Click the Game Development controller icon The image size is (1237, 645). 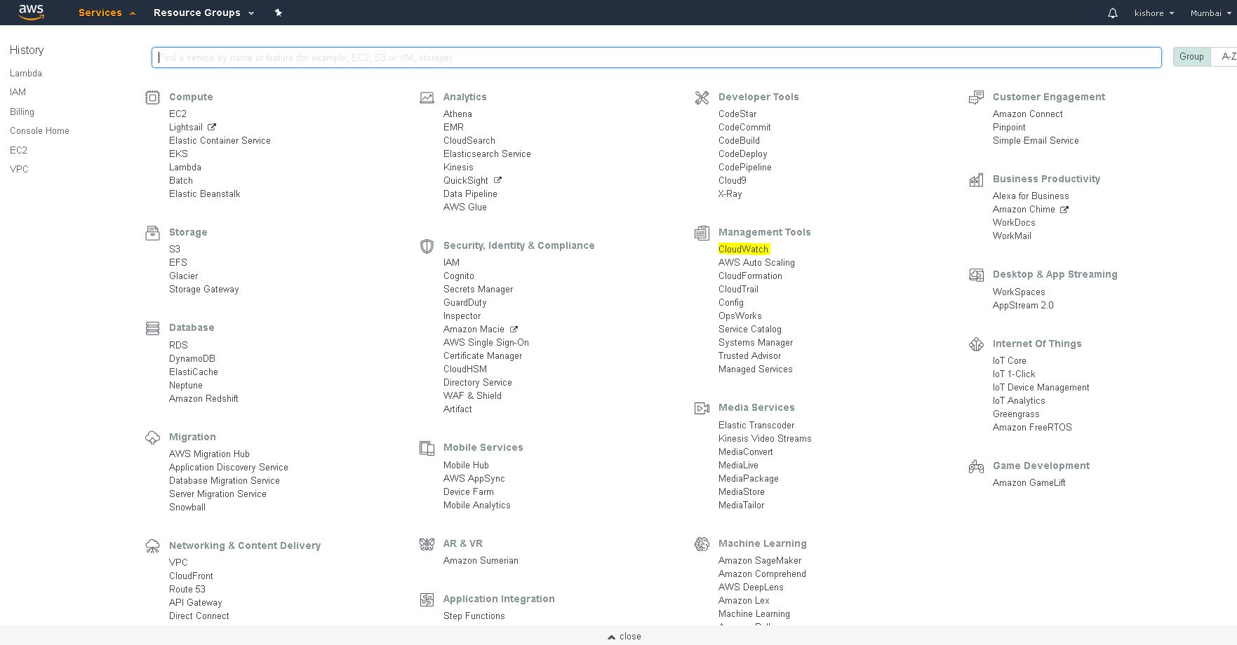tap(976, 466)
